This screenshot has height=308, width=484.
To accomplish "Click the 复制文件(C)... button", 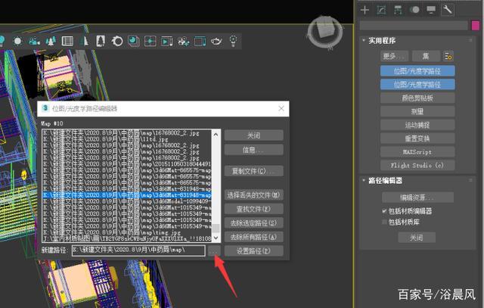I will 254,171.
